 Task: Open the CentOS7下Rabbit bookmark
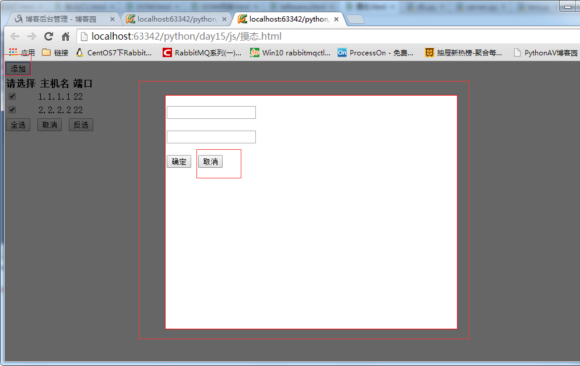click(x=114, y=52)
